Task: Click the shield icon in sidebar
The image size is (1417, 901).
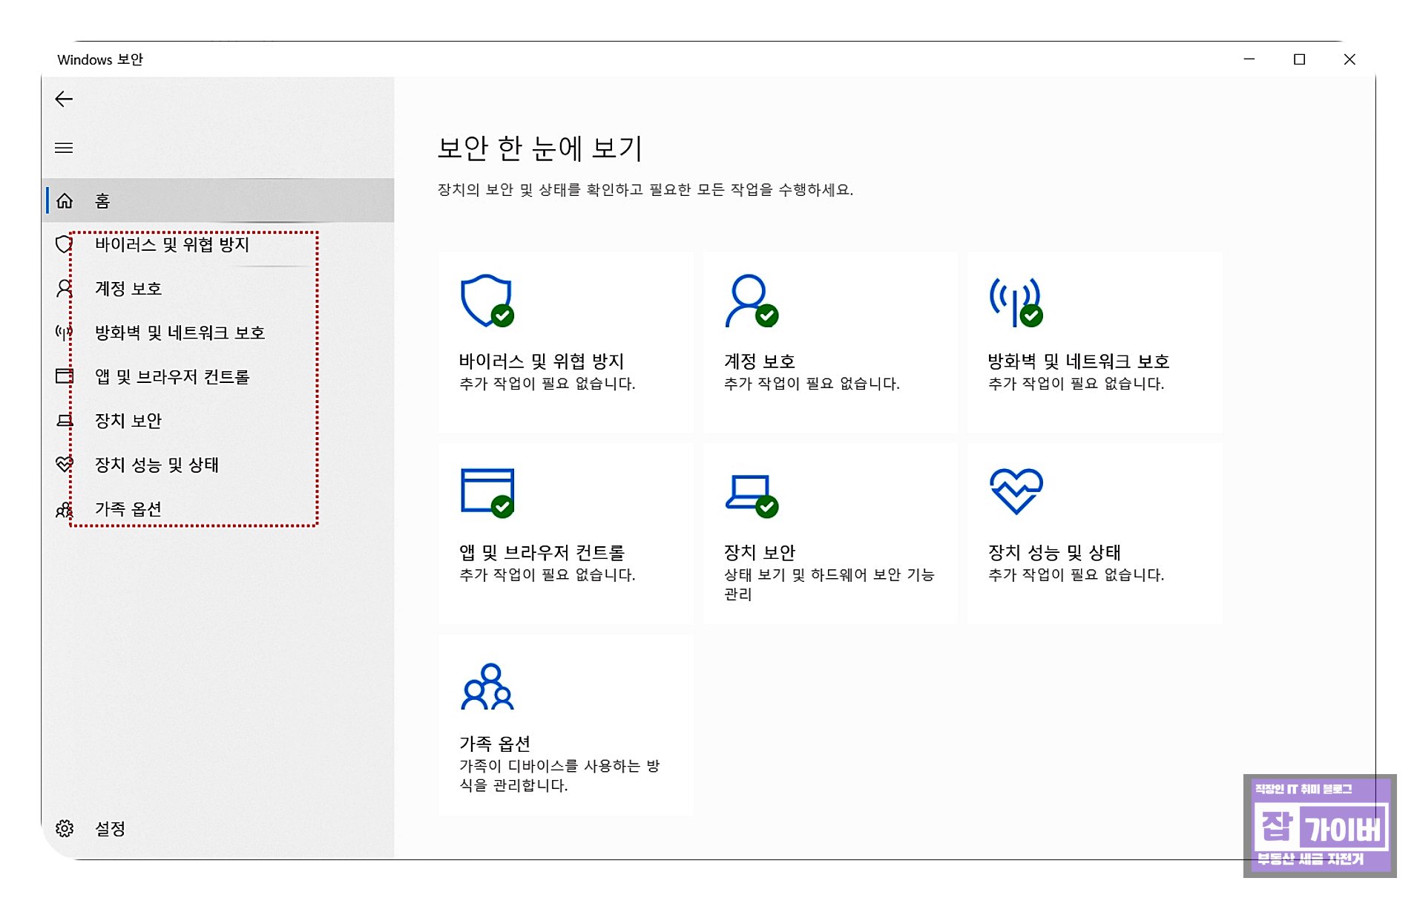Action: click(x=64, y=244)
